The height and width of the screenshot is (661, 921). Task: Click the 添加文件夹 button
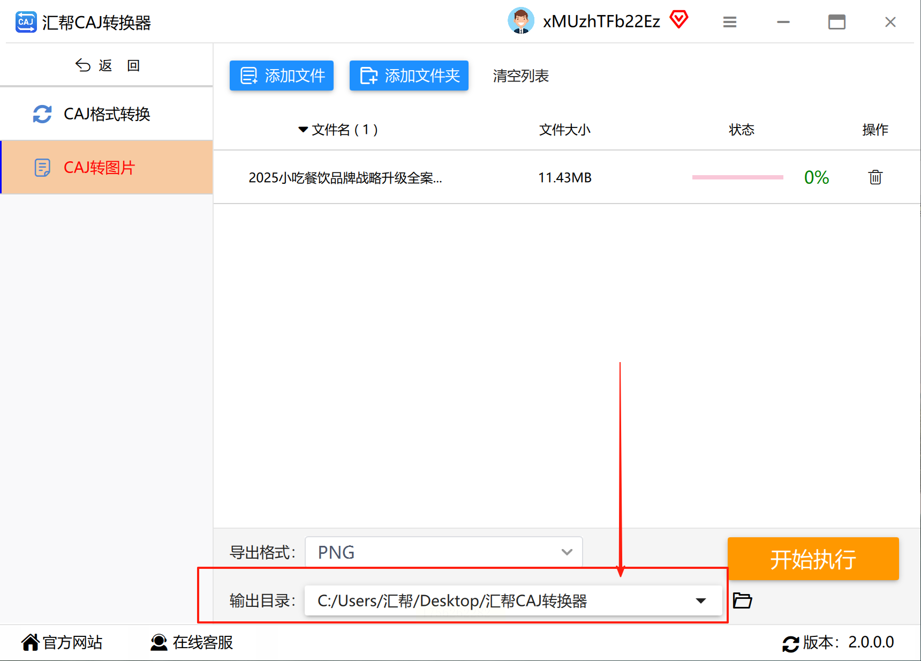point(409,76)
